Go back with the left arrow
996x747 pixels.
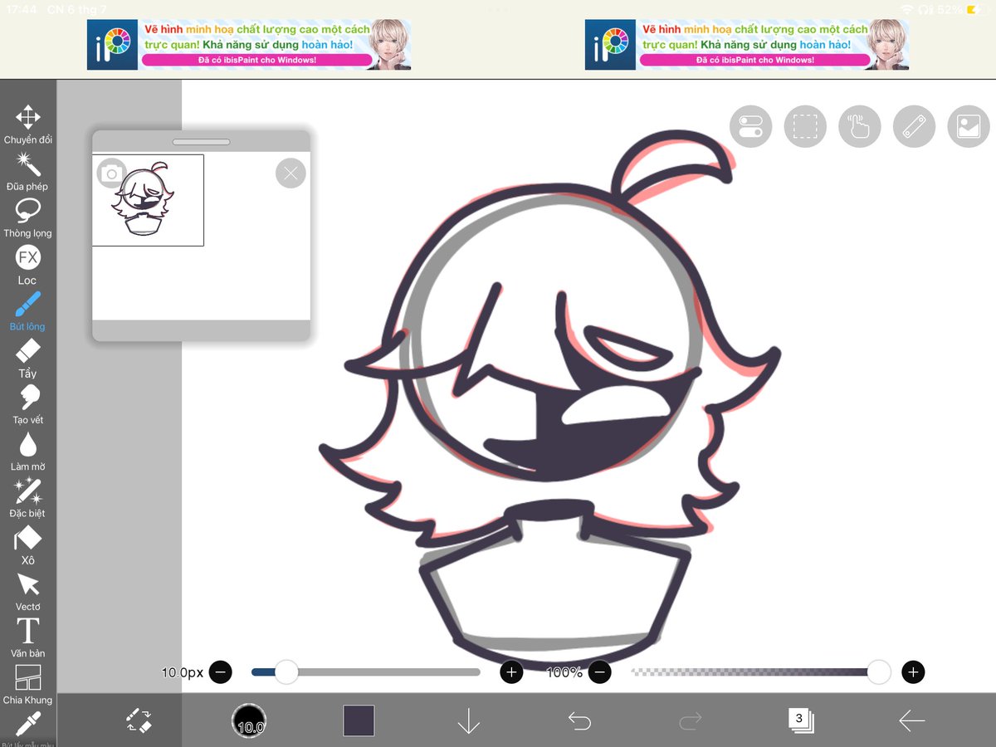pos(911,720)
